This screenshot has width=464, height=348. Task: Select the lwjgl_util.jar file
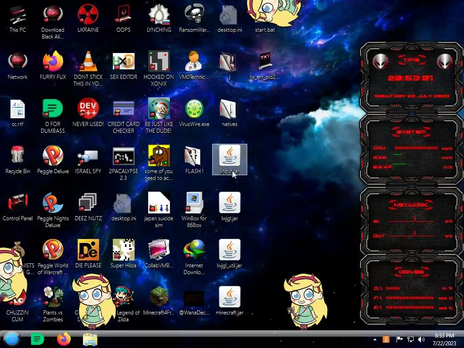pos(230,254)
